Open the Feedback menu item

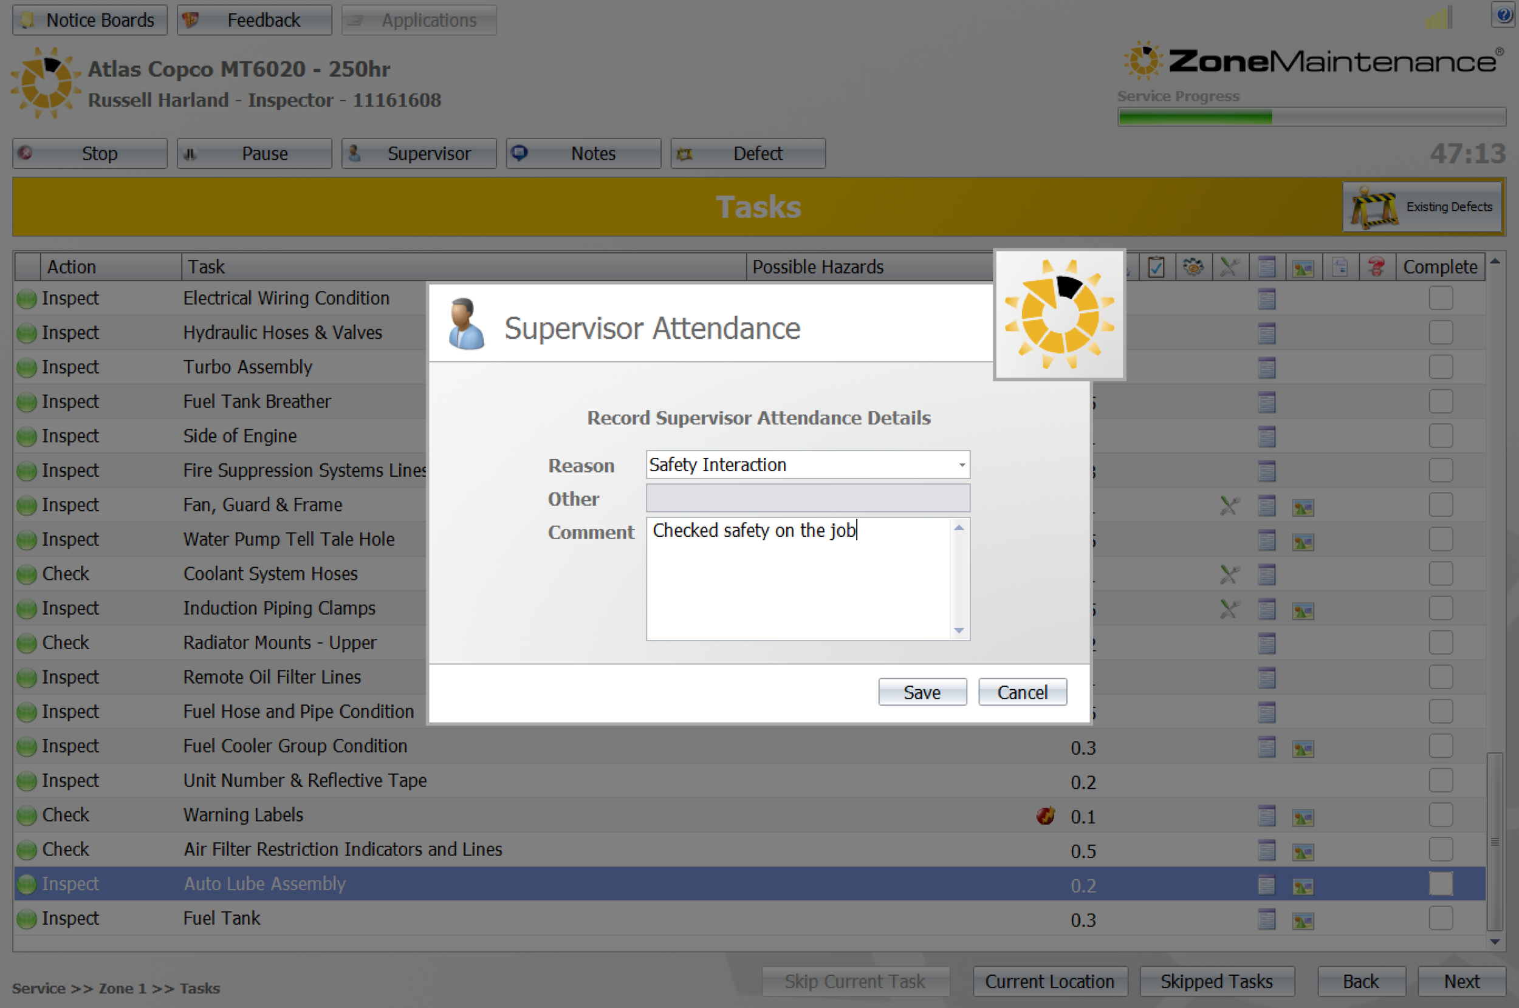pyautogui.click(x=255, y=20)
